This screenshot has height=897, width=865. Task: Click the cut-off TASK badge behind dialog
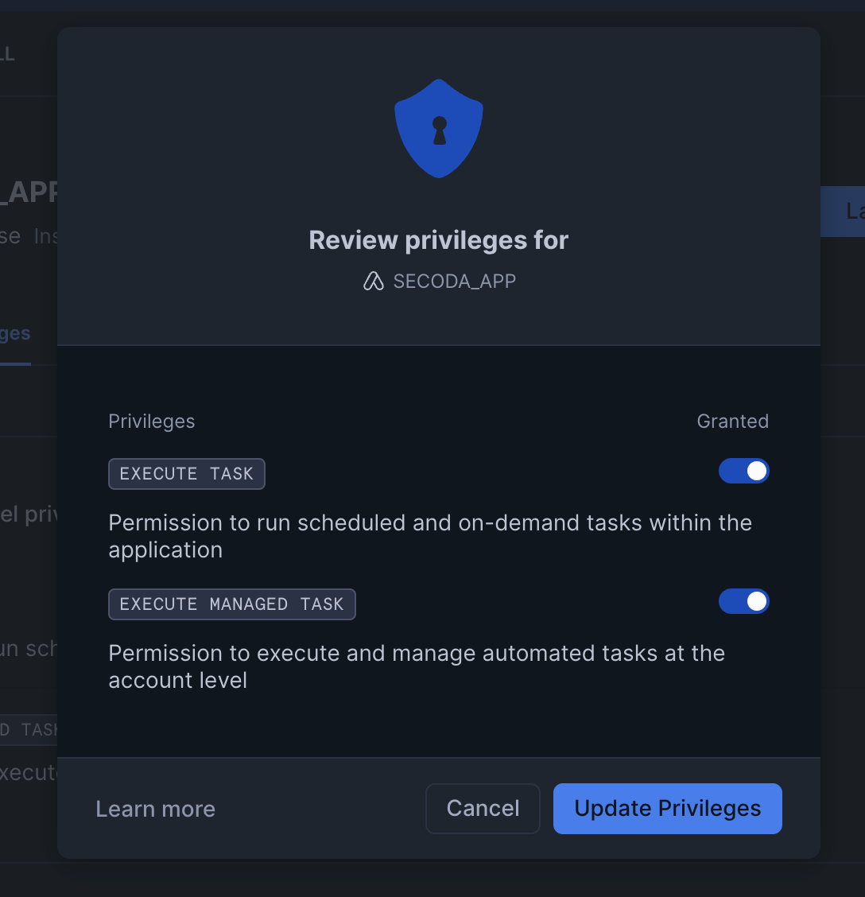29,729
